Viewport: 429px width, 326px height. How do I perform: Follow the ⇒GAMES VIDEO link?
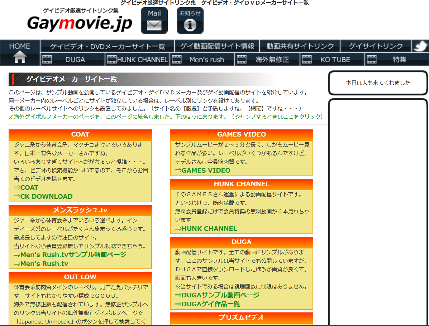(202, 170)
